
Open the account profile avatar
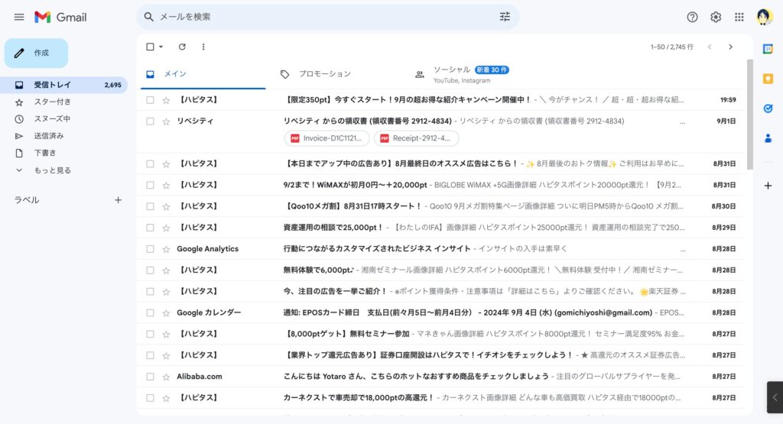764,17
